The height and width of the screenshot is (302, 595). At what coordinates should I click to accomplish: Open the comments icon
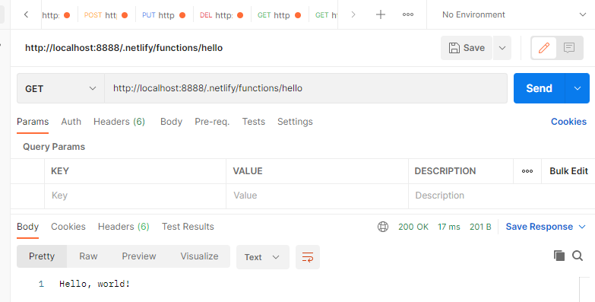569,48
